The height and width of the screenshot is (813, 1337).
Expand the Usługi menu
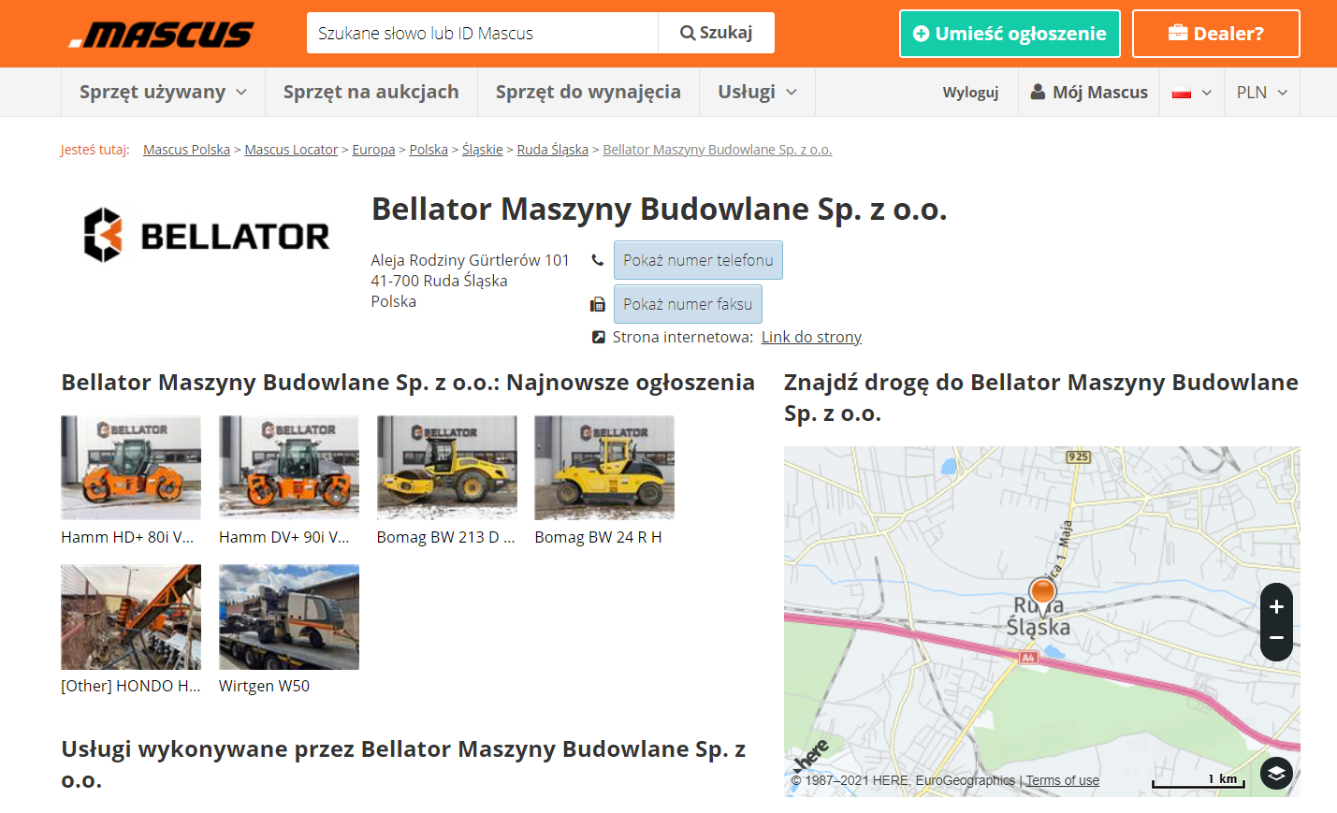tap(757, 92)
